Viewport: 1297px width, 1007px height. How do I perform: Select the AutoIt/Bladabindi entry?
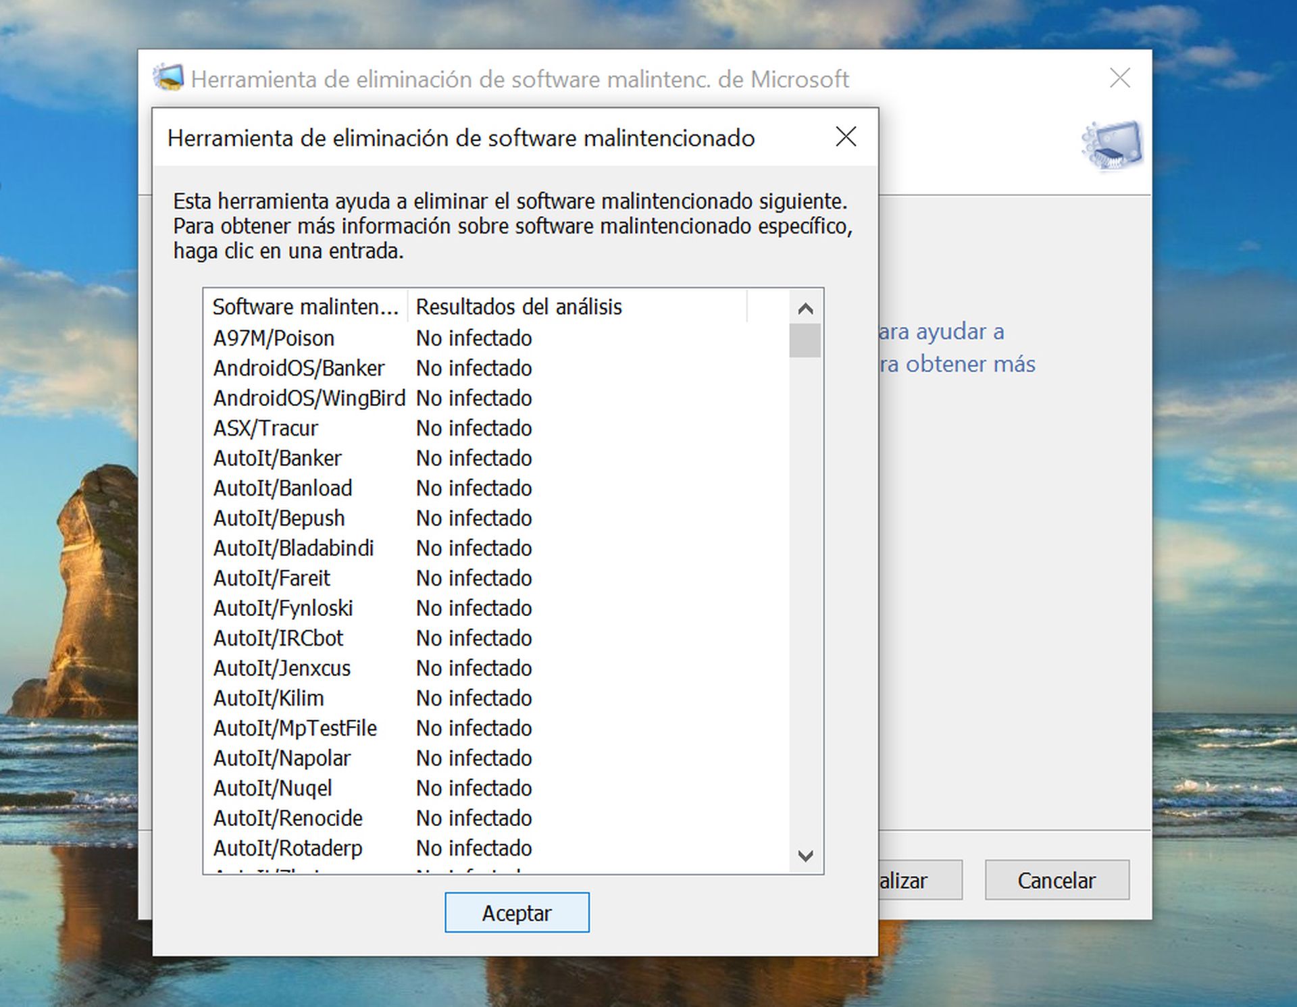pos(294,548)
